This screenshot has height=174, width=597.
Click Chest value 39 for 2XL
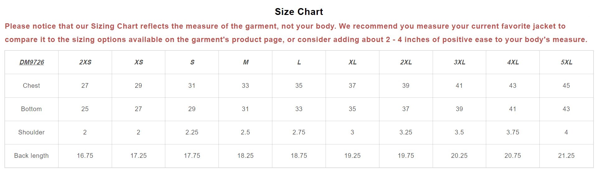pyautogui.click(x=406, y=86)
